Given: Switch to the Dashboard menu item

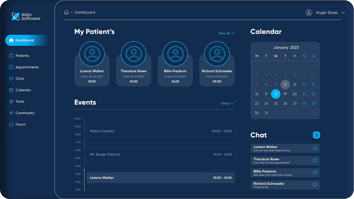Looking at the screenshot, I should (24, 40).
